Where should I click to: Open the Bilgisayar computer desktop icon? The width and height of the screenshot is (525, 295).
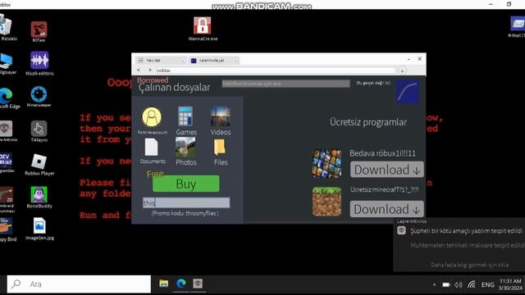(6, 61)
